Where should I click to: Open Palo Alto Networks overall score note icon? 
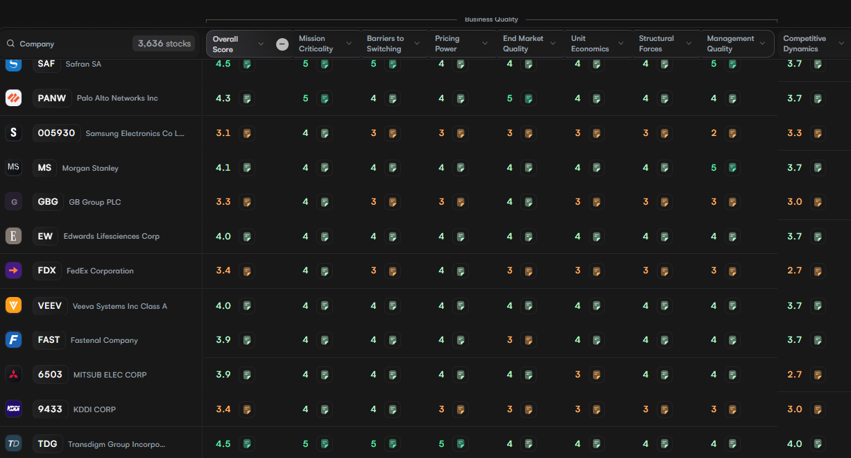point(246,99)
